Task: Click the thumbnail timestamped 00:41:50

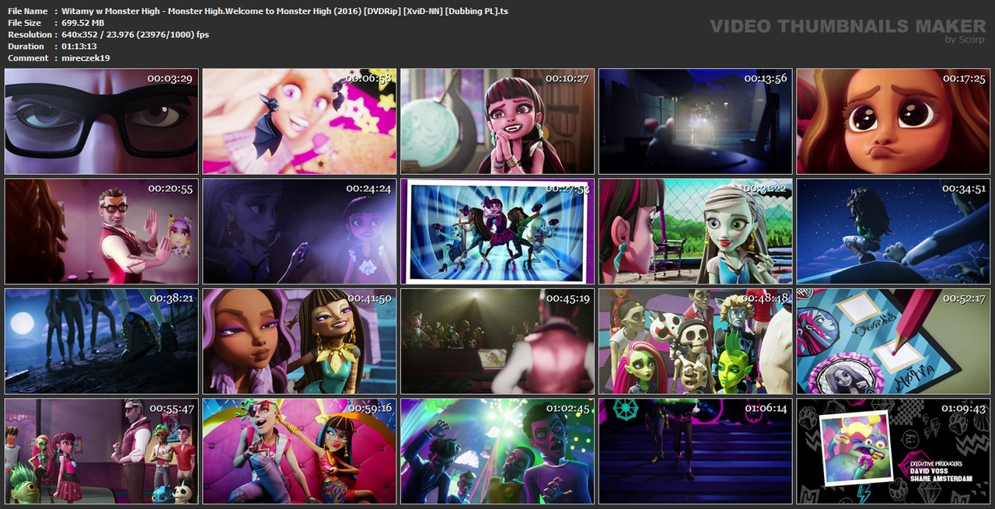Action: (x=299, y=342)
